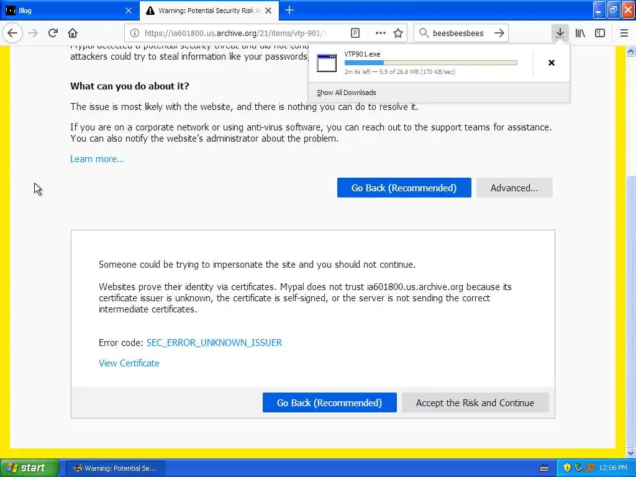
Task: Click the security shield tray icon
Action: [567, 468]
